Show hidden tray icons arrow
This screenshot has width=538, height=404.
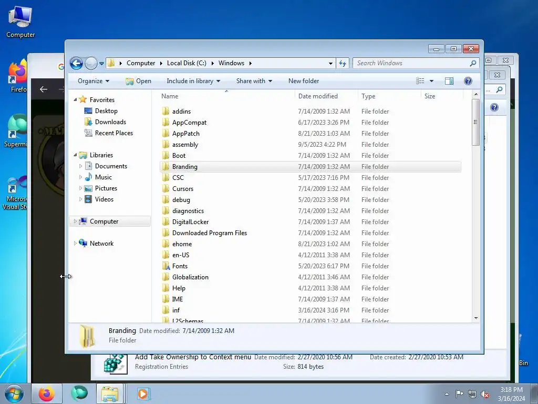(x=447, y=394)
